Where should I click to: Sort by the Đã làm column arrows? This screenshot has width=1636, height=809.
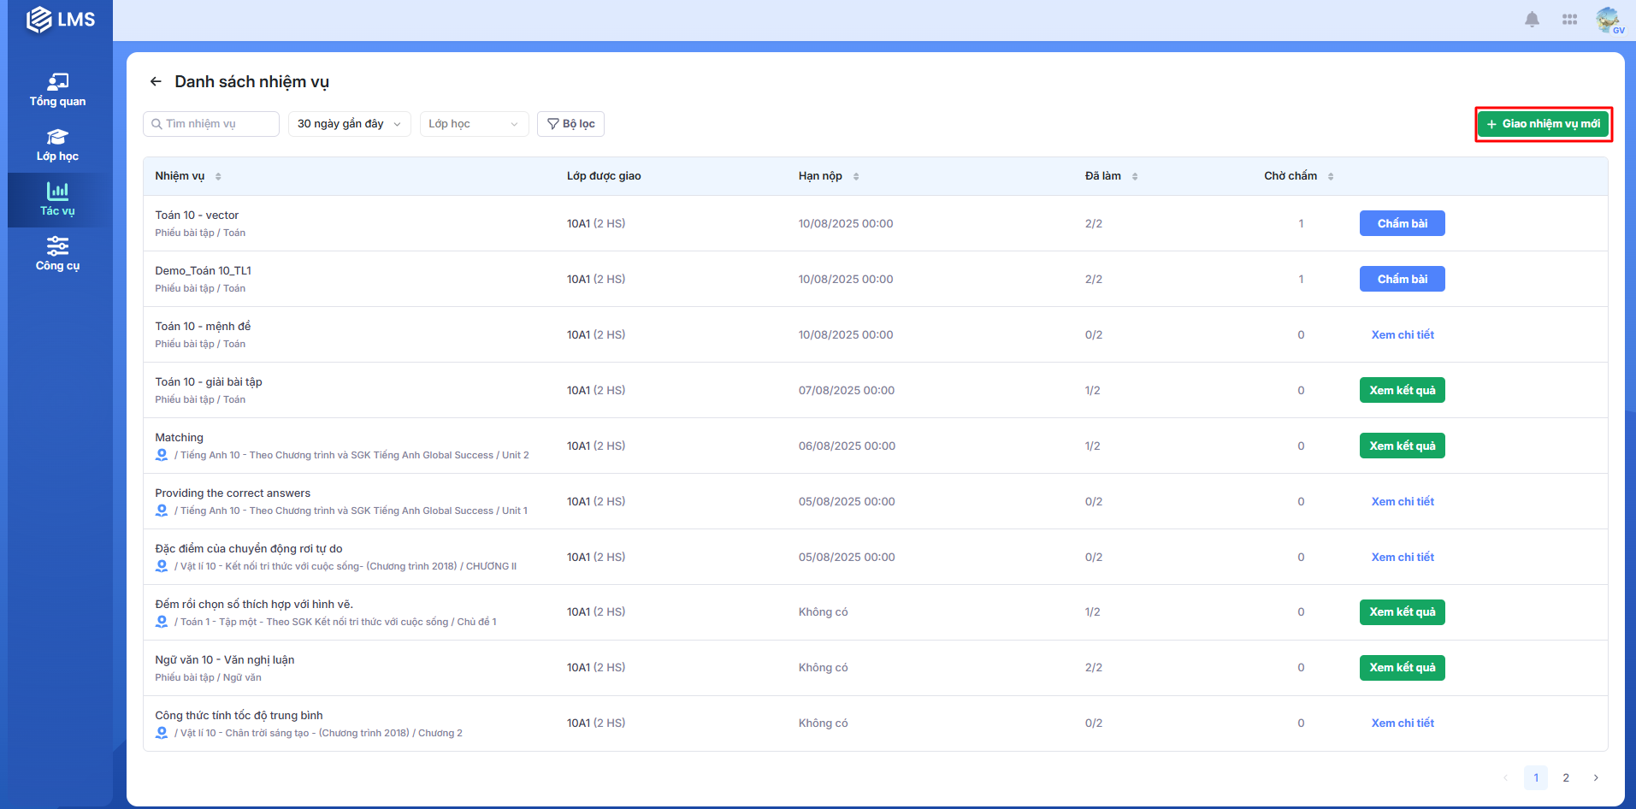click(1135, 176)
